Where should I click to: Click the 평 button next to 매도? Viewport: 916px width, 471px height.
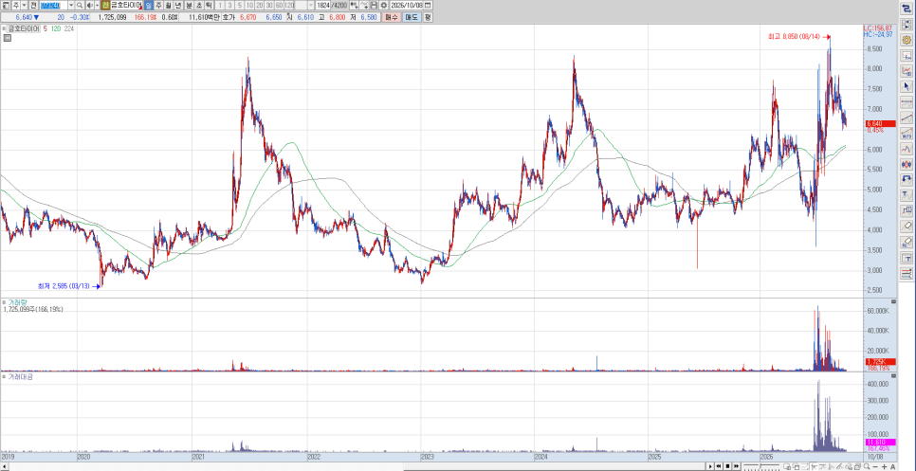tap(428, 17)
